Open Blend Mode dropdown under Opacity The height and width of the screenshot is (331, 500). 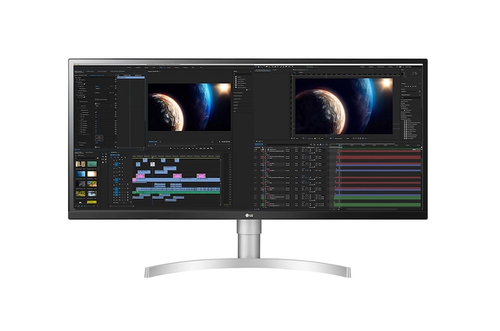click(x=102, y=89)
